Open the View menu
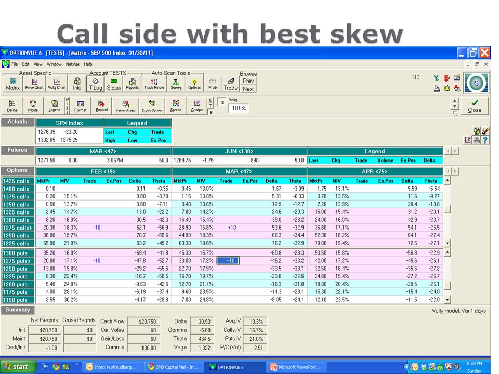 (38, 64)
